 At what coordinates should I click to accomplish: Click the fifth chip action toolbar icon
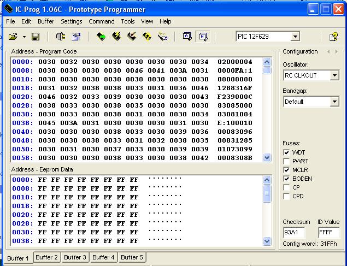162,37
